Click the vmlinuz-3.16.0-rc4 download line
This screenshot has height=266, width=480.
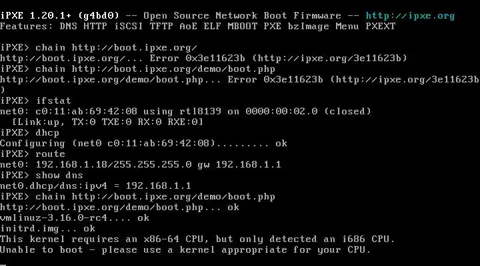pos(75,217)
